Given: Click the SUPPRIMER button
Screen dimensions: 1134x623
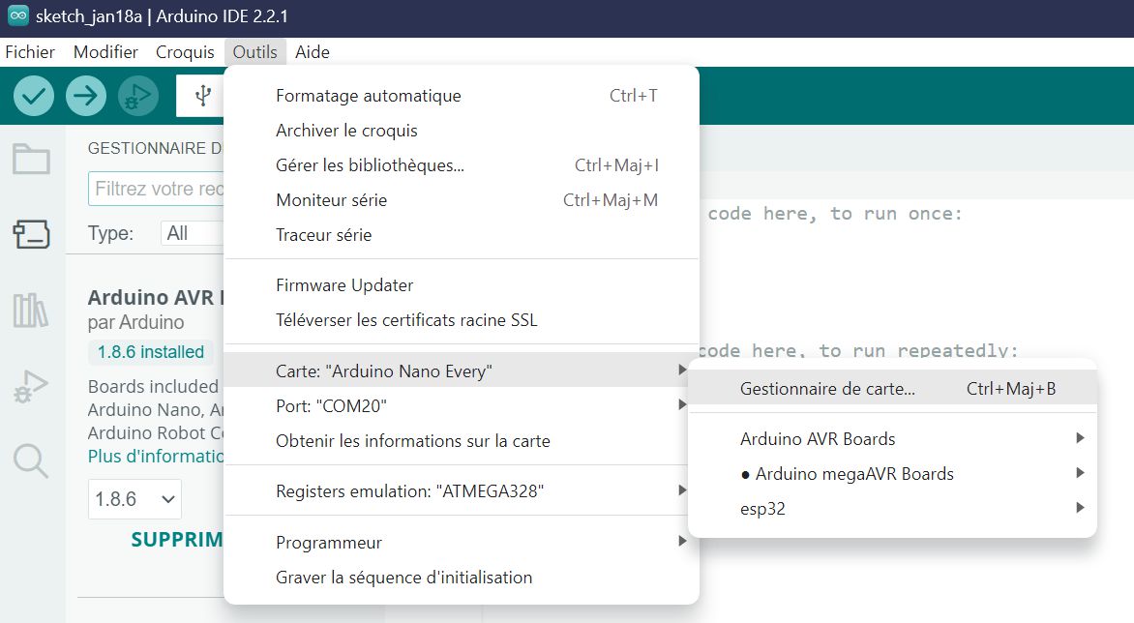Looking at the screenshot, I should click(177, 540).
